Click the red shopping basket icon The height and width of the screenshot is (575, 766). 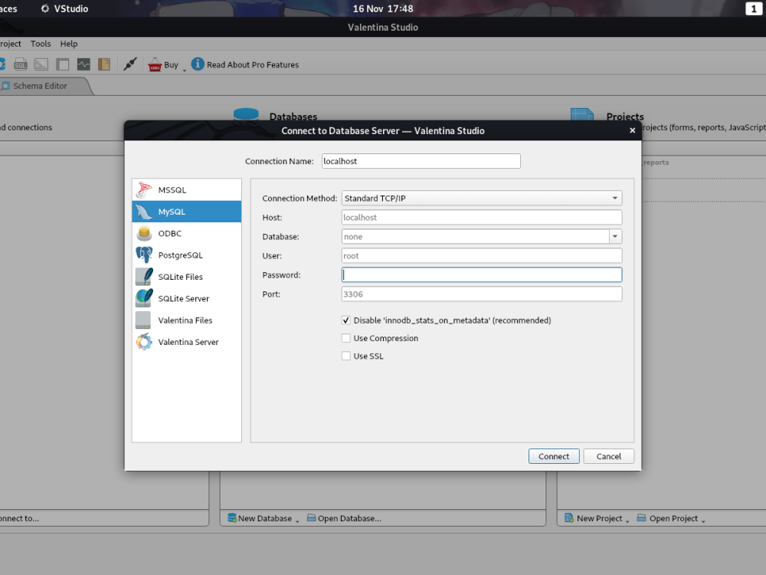155,64
